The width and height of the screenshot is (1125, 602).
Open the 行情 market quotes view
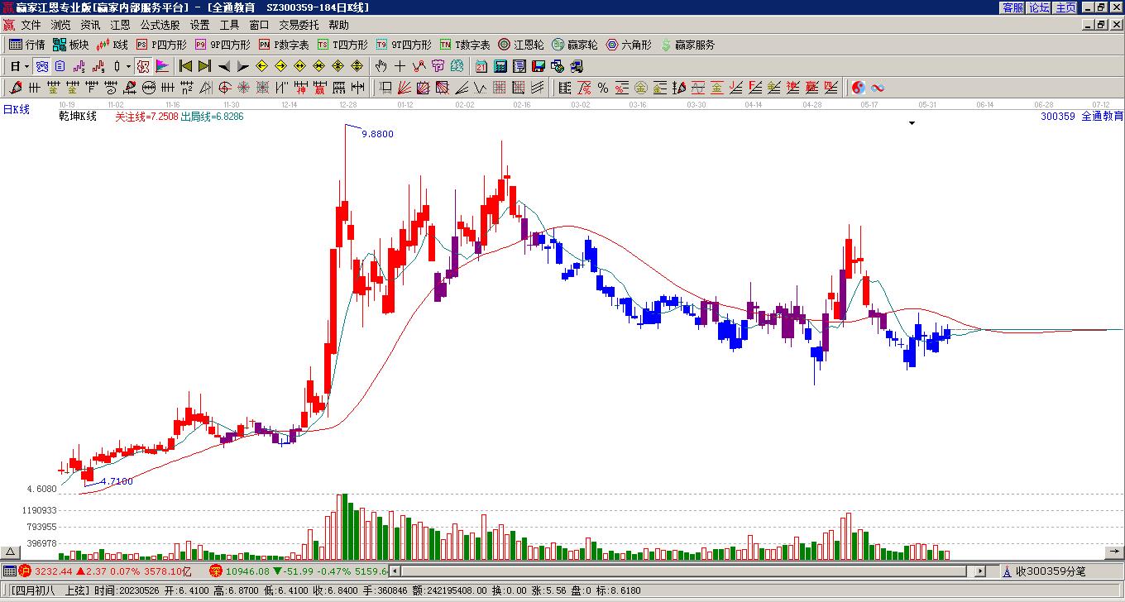click(27, 45)
